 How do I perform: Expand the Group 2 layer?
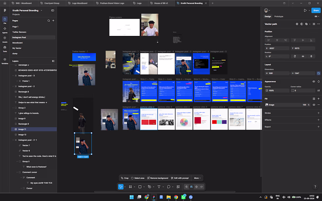pyautogui.click(x=13, y=108)
